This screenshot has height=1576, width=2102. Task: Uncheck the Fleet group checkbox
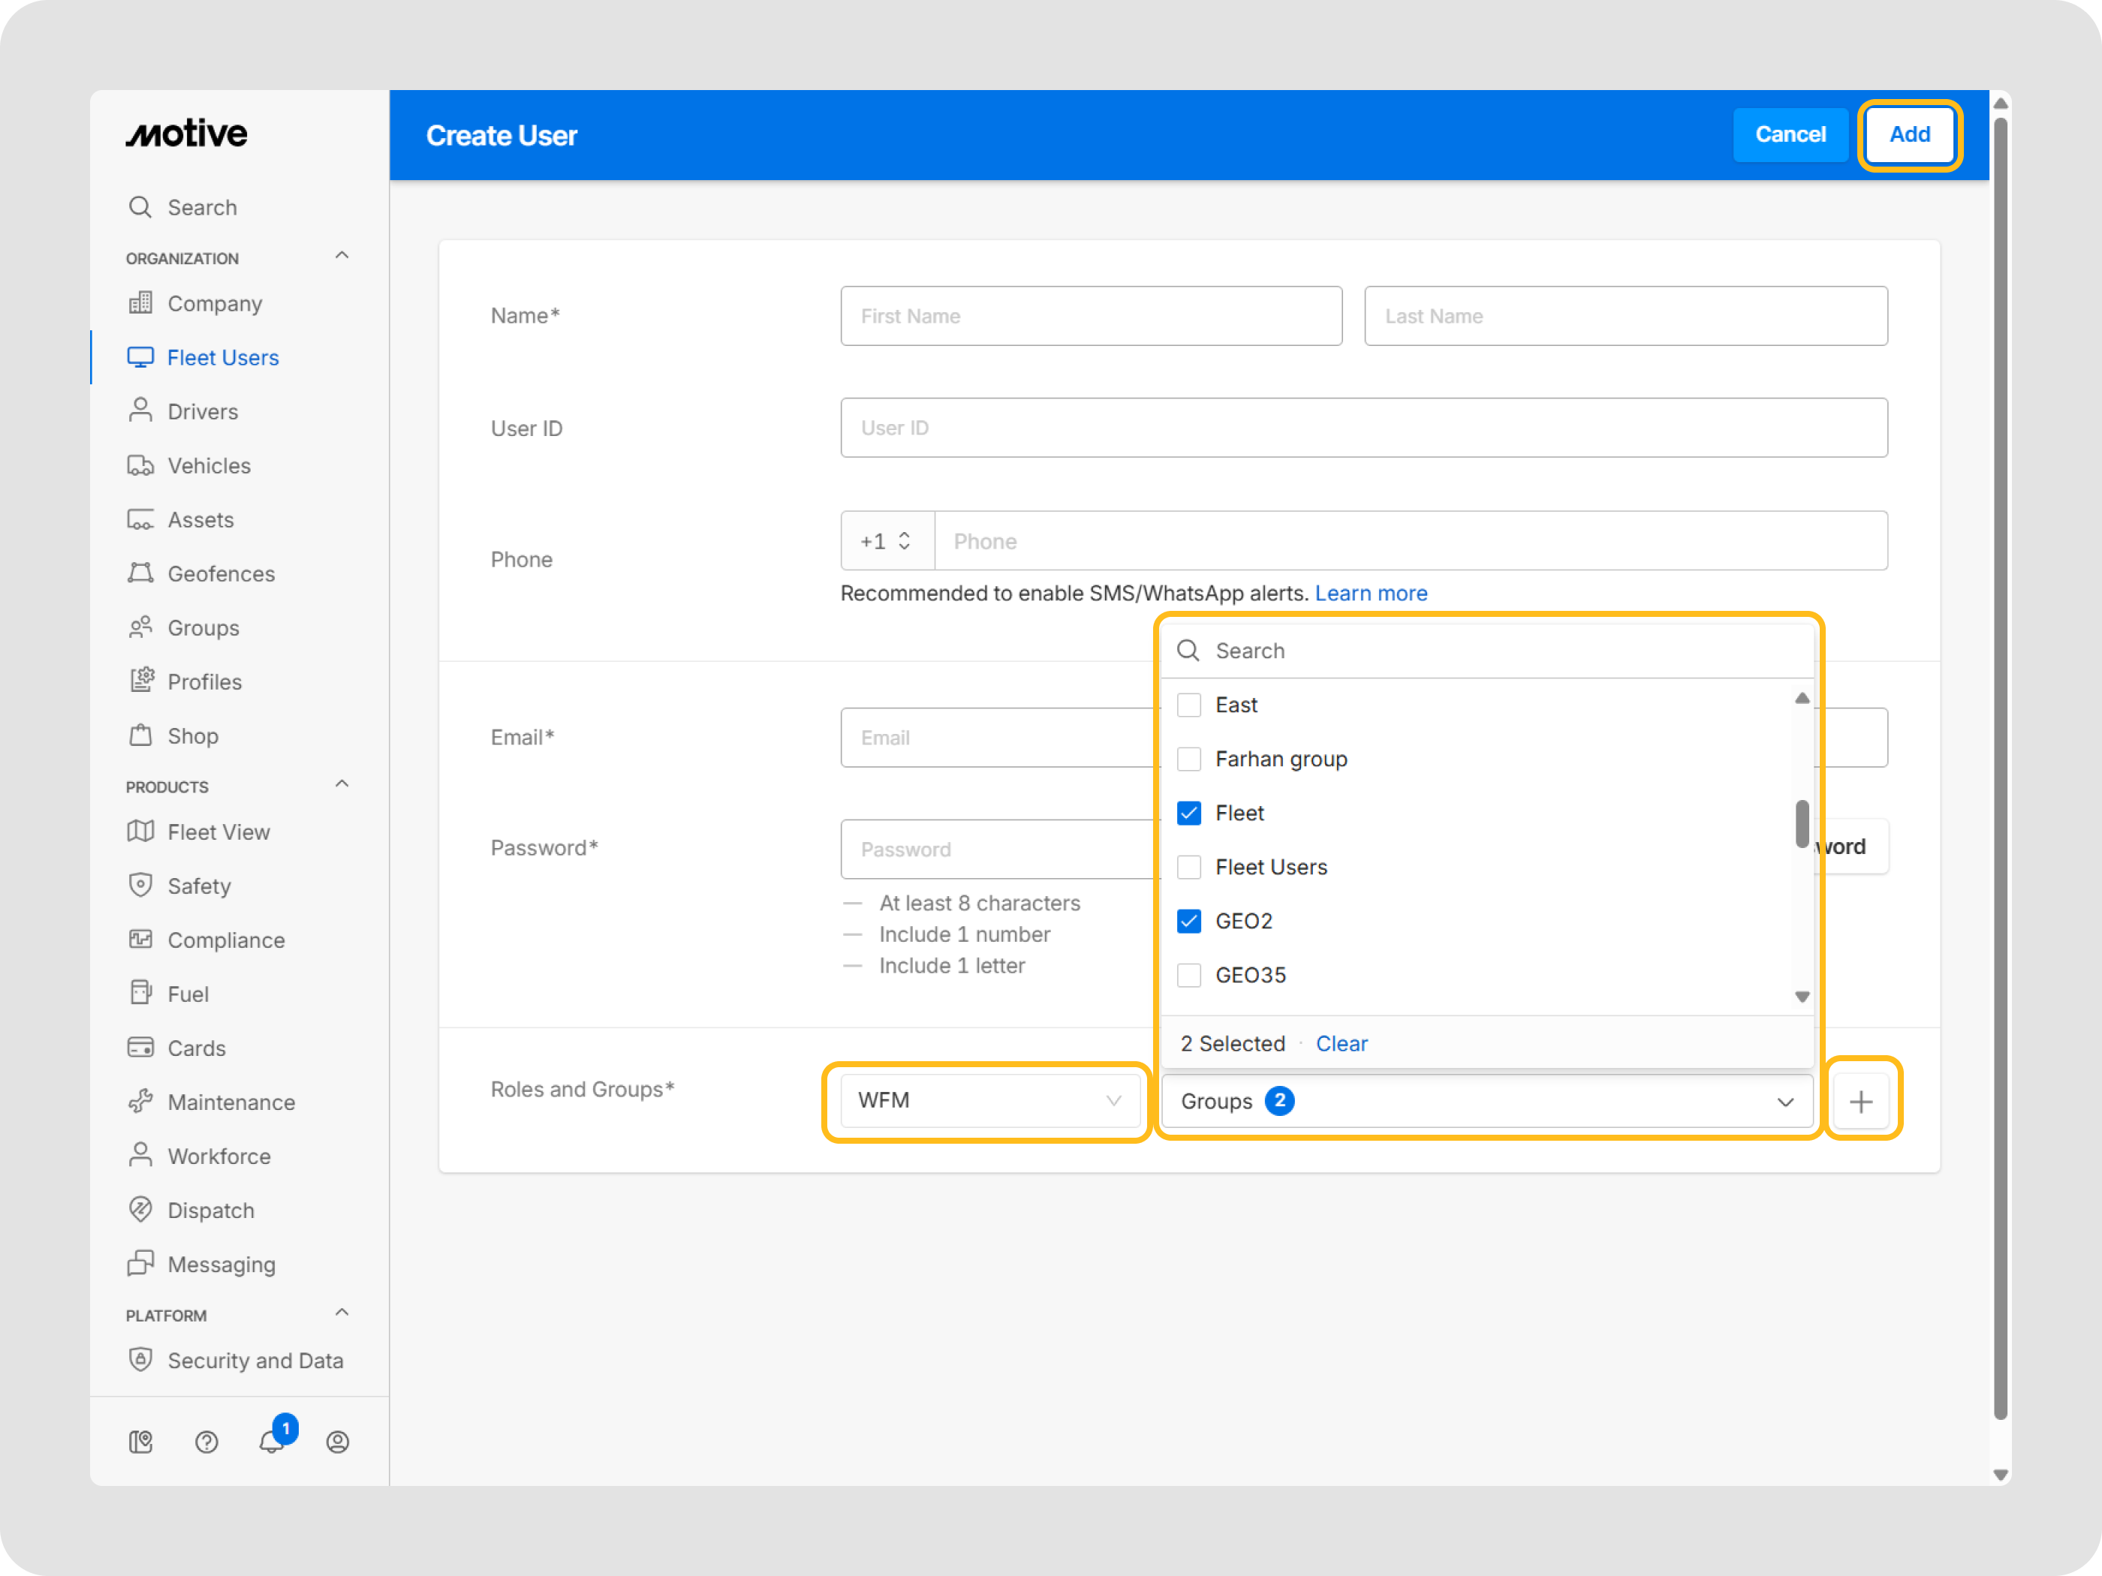[x=1189, y=814]
